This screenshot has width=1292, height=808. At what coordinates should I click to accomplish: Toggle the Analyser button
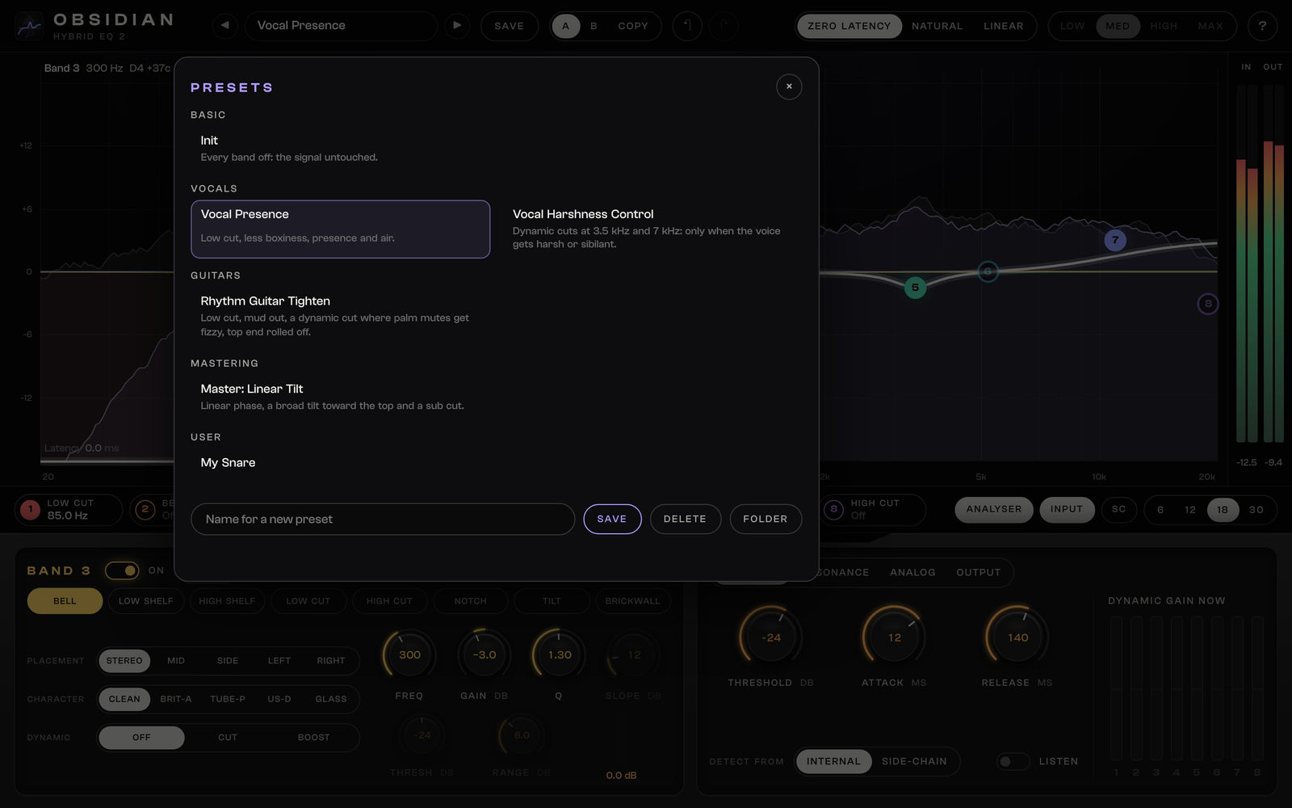pos(994,509)
